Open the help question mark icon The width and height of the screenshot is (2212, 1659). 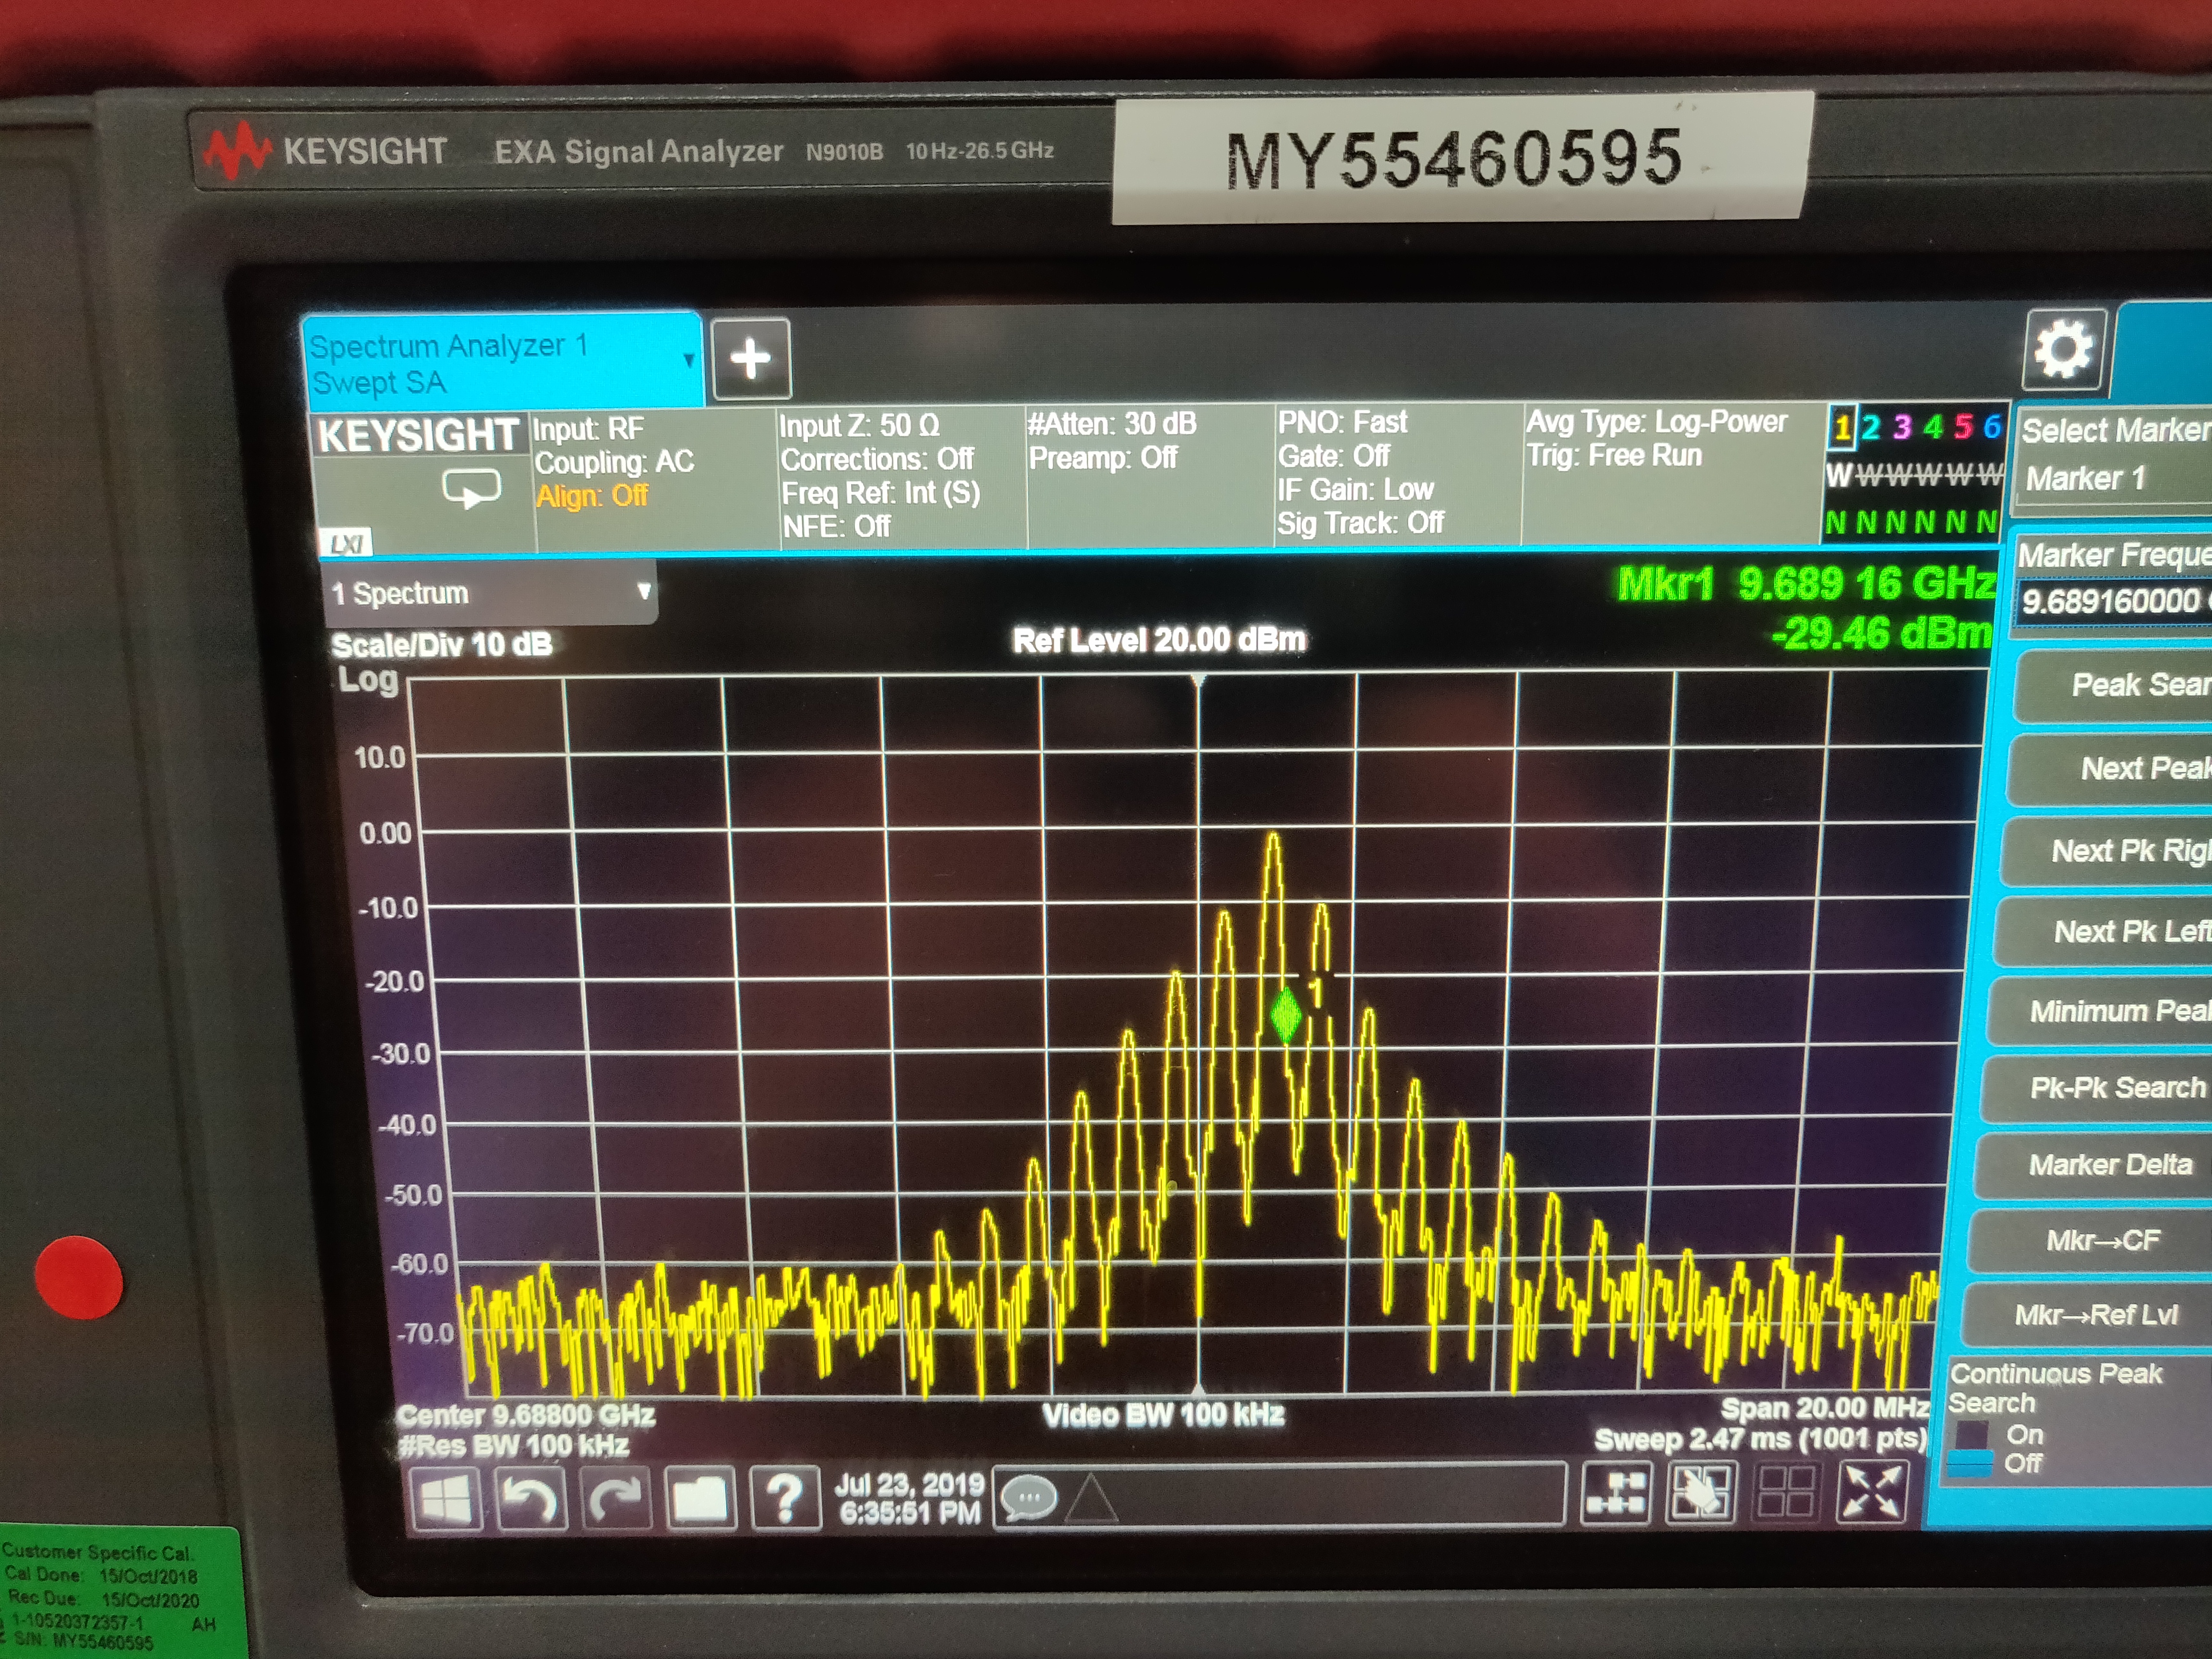tap(785, 1498)
